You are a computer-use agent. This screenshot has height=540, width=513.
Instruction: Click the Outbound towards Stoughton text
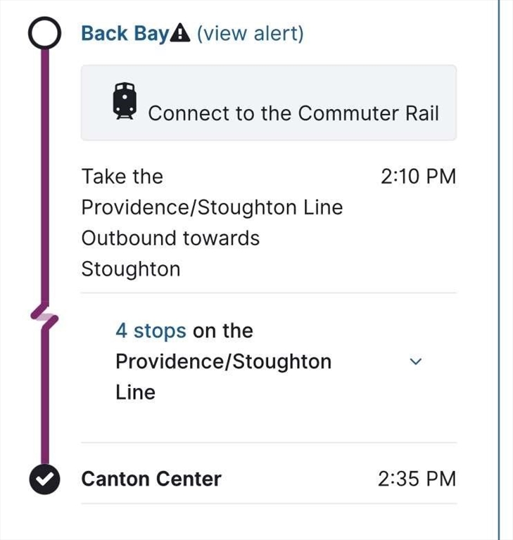point(170,238)
